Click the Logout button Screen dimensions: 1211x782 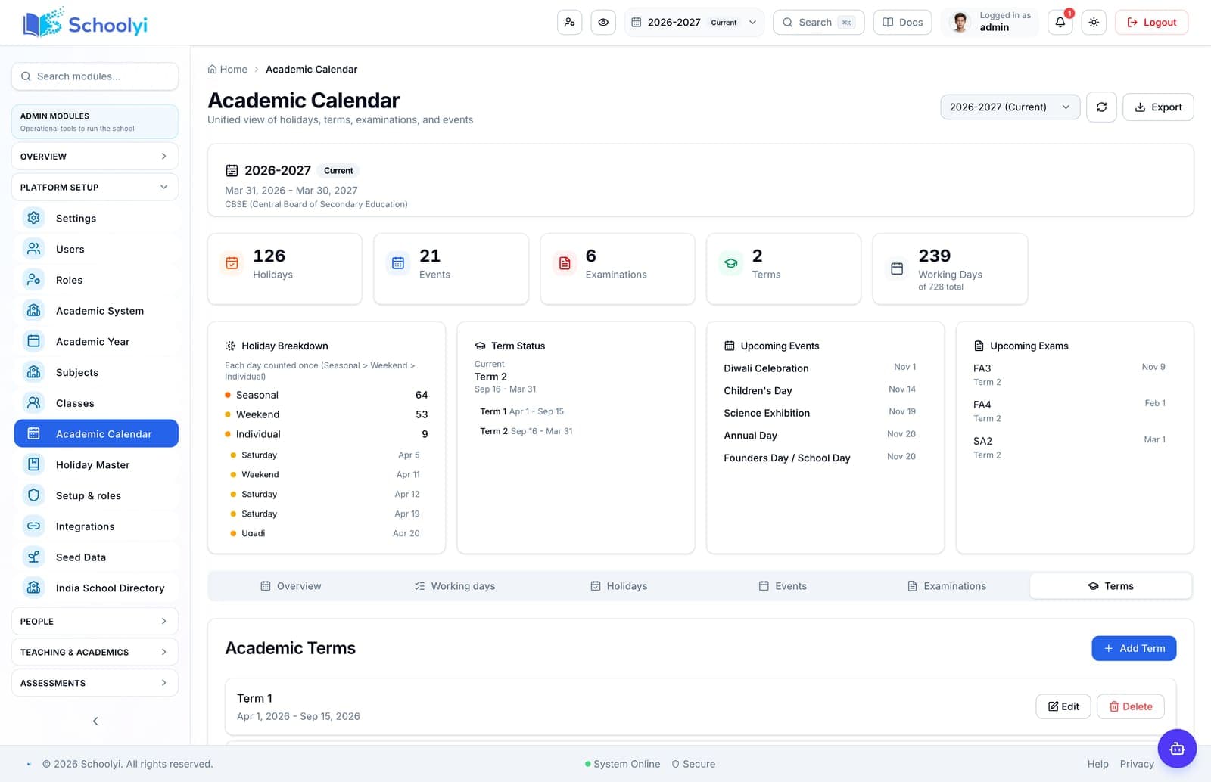1151,22
